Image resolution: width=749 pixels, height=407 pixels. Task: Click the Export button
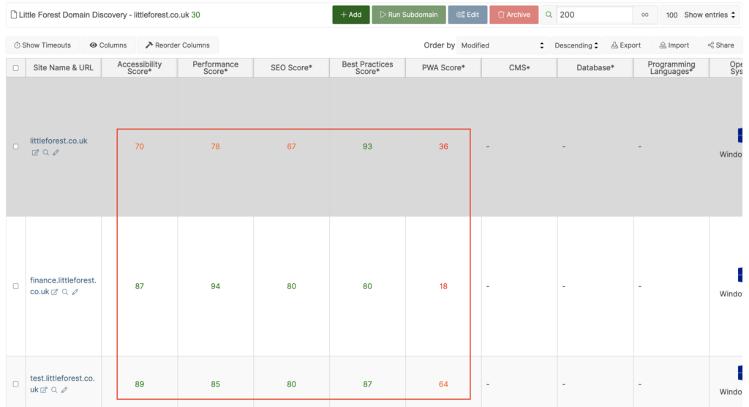pos(626,45)
